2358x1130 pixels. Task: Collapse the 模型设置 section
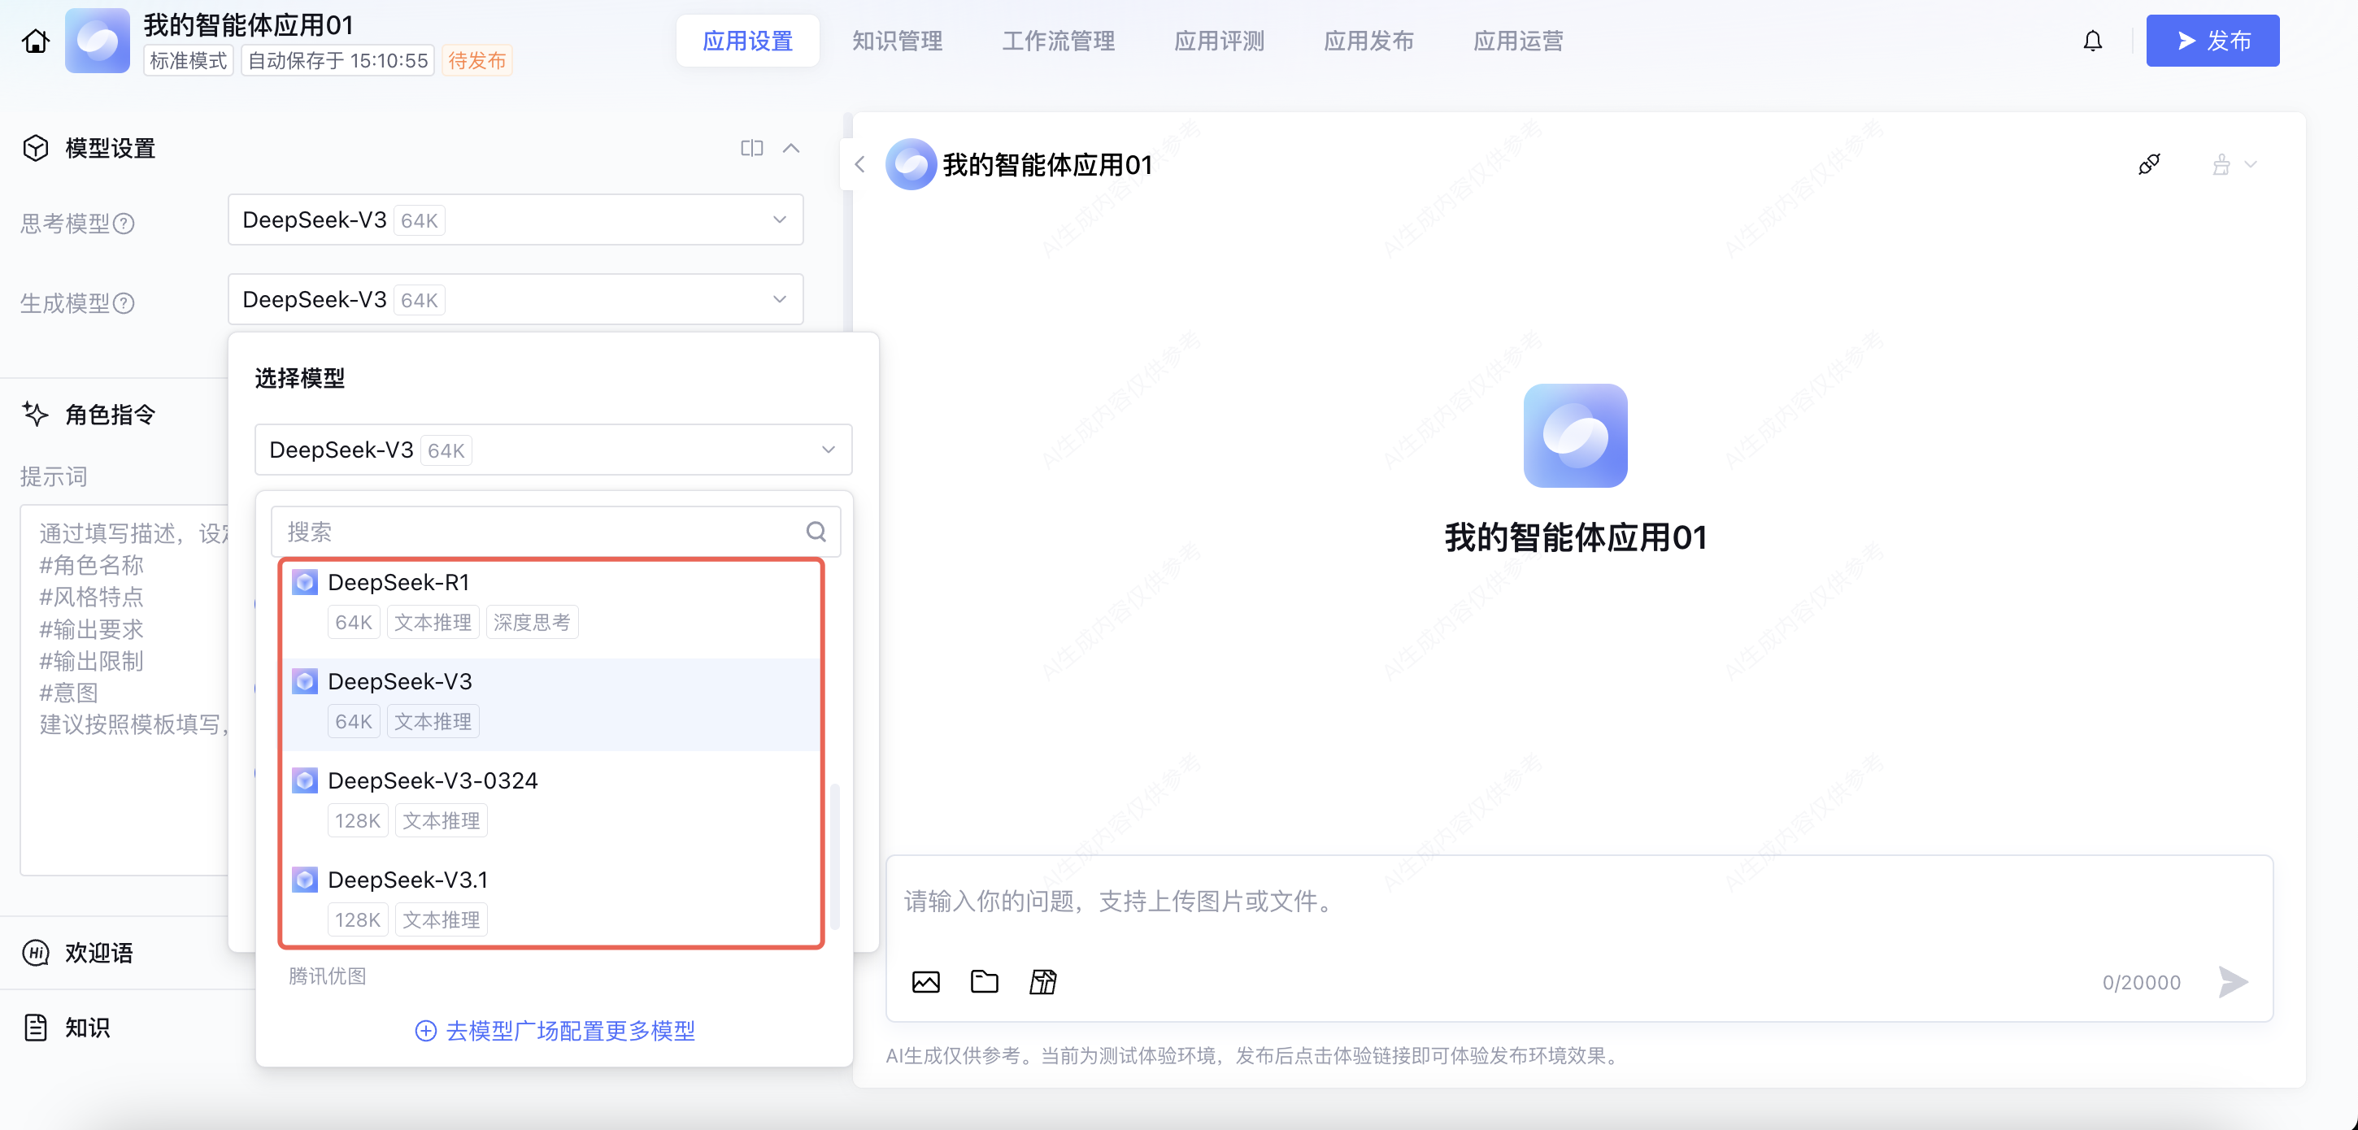792,148
